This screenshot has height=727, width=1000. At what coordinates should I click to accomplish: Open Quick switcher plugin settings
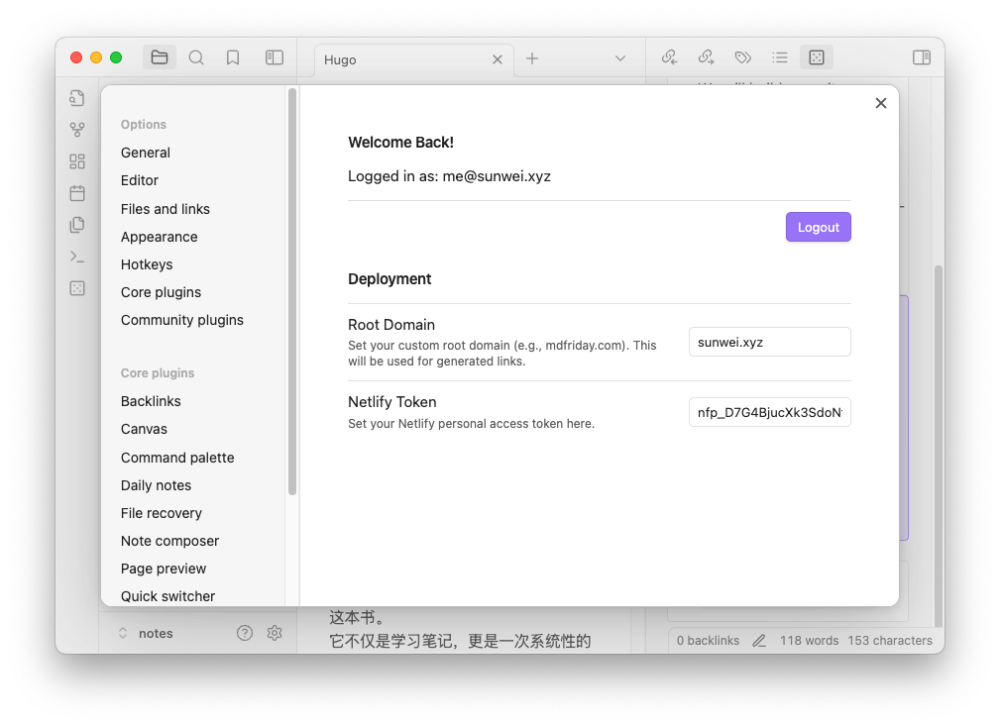(x=168, y=596)
